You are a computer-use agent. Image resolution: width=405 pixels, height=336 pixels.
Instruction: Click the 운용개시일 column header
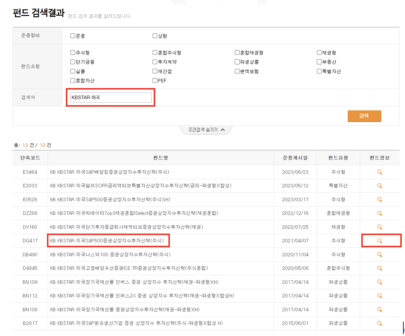click(295, 158)
